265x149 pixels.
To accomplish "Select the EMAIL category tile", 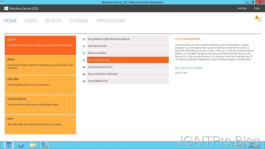I will [x=40, y=65].
